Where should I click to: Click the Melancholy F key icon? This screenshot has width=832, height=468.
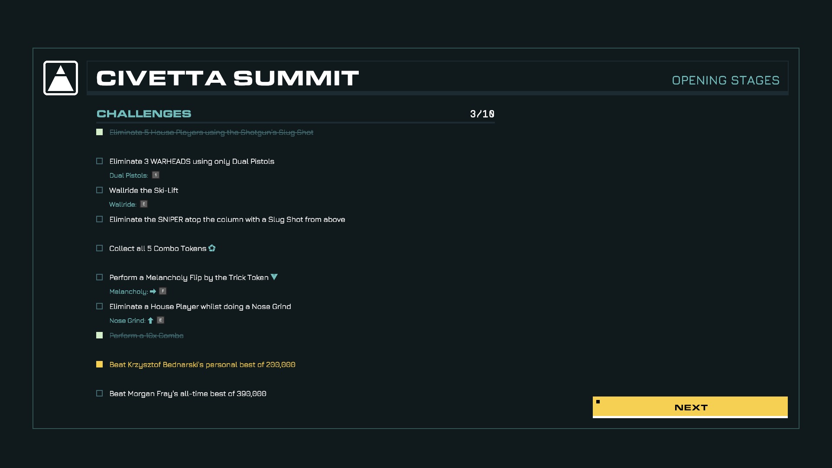[163, 291]
